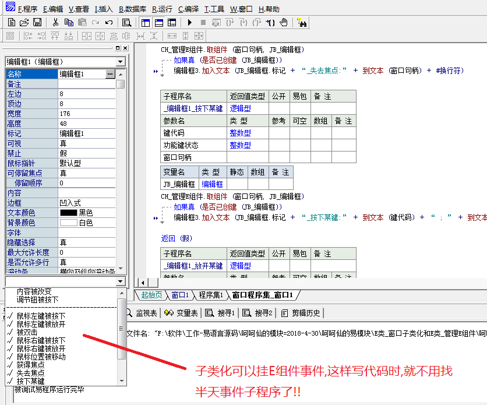
Task: Click the Paste clipboard icon
Action: pyautogui.click(x=82, y=22)
